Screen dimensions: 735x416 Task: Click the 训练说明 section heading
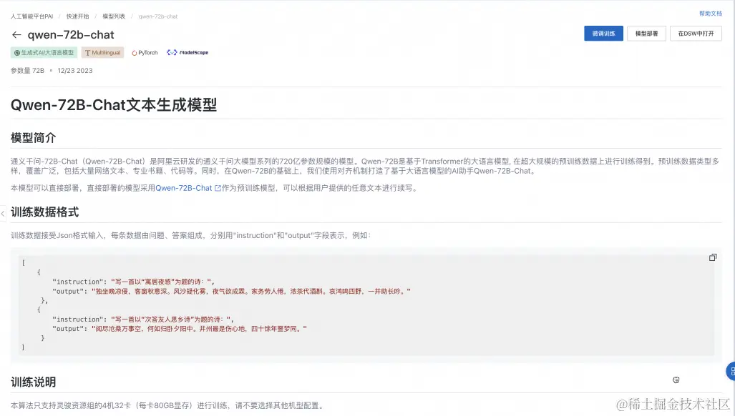tap(34, 382)
